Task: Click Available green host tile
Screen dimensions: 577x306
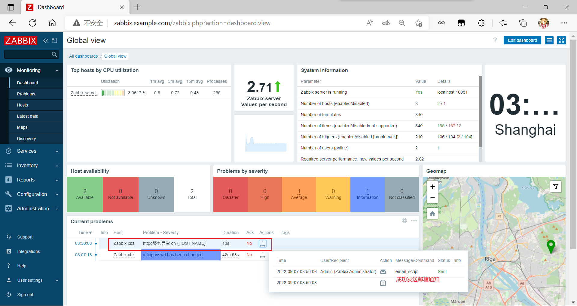Action: [x=85, y=194]
